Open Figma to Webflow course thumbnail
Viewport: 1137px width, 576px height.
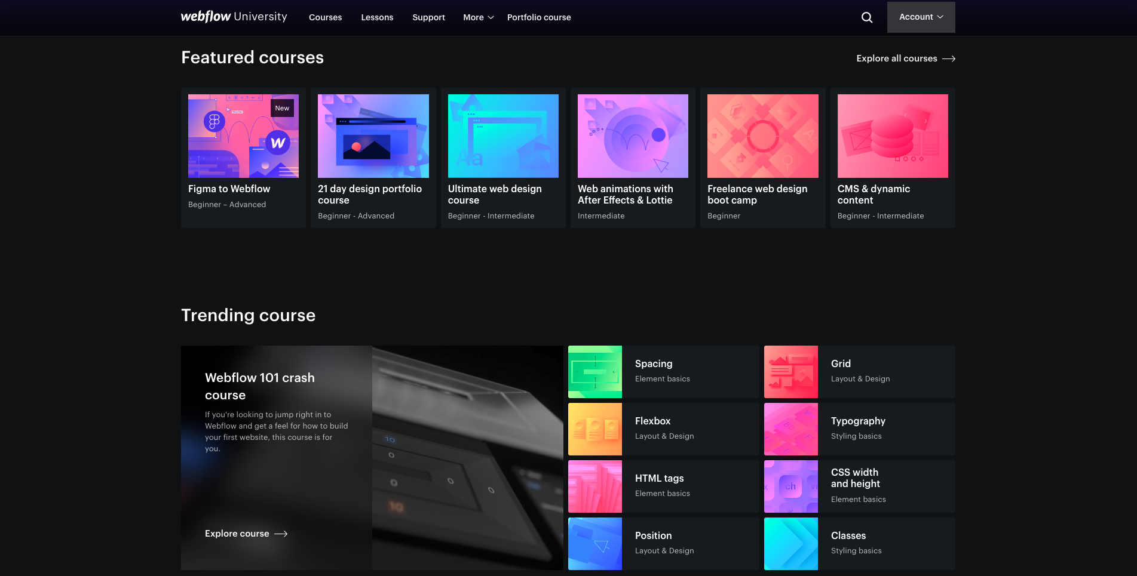coord(243,136)
